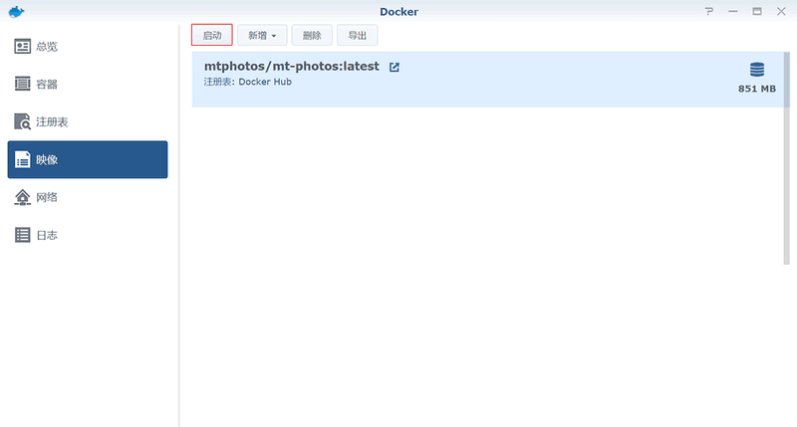Image resolution: width=797 pixels, height=427 pixels.
Task: Click the 网络 network house icon
Action: 22,197
